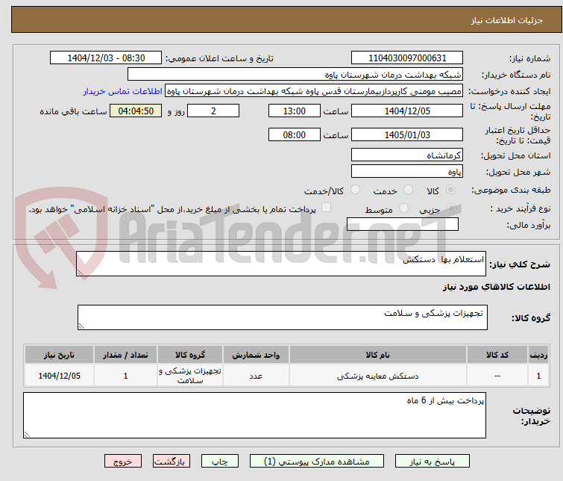
Task: Click the ایجاد کننده درخواست field
Action: pos(314,91)
